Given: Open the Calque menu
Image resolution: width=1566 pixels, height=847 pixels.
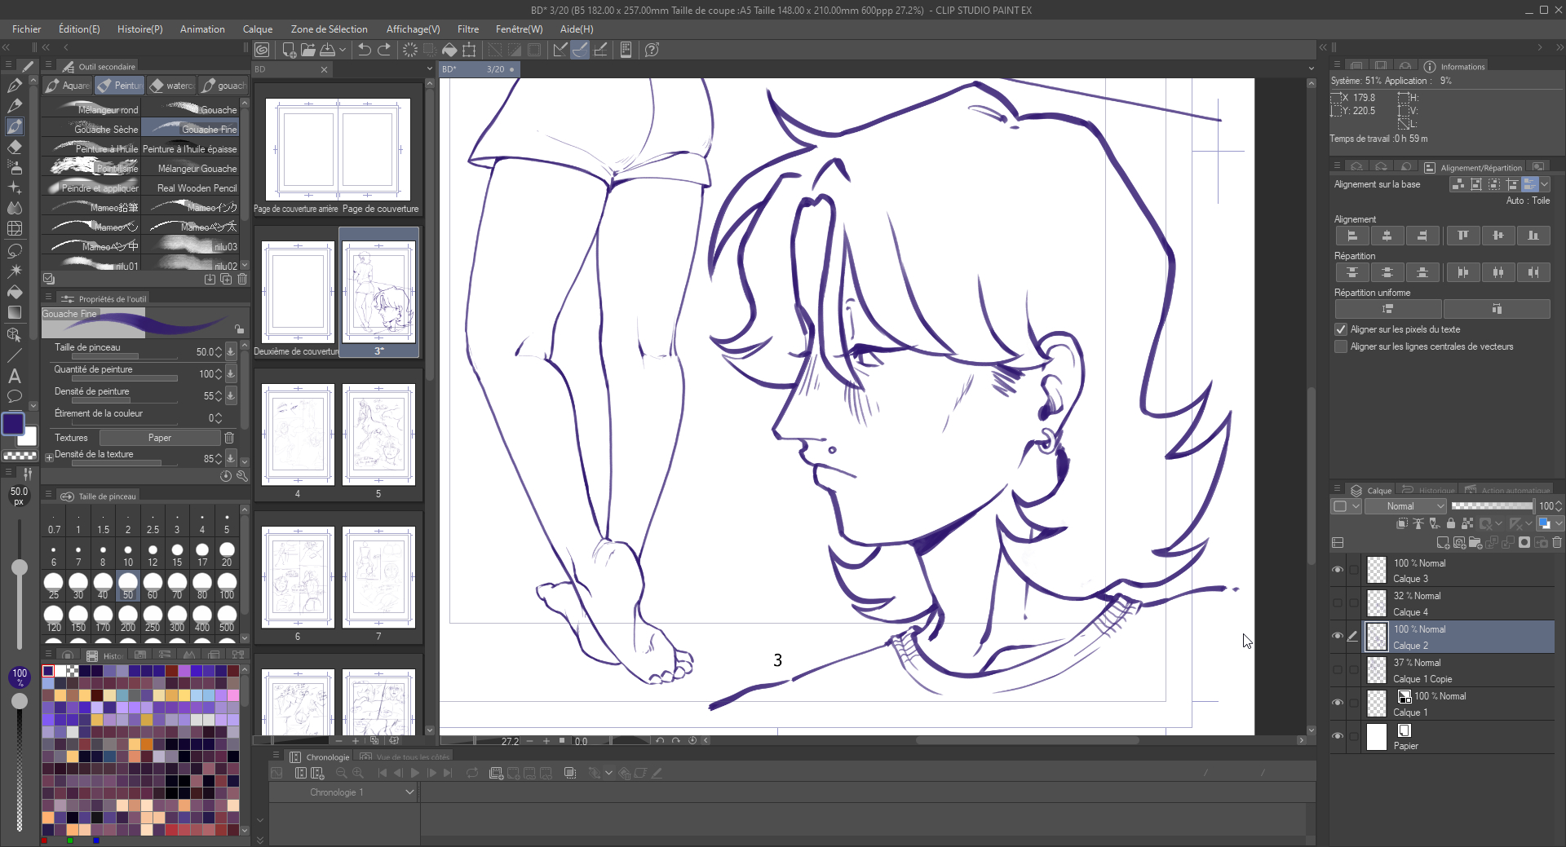Looking at the screenshot, I should coord(258,29).
